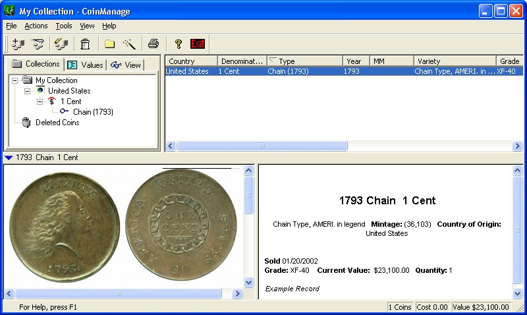Switch to the Values tab
The height and width of the screenshot is (315, 527).
(86, 65)
